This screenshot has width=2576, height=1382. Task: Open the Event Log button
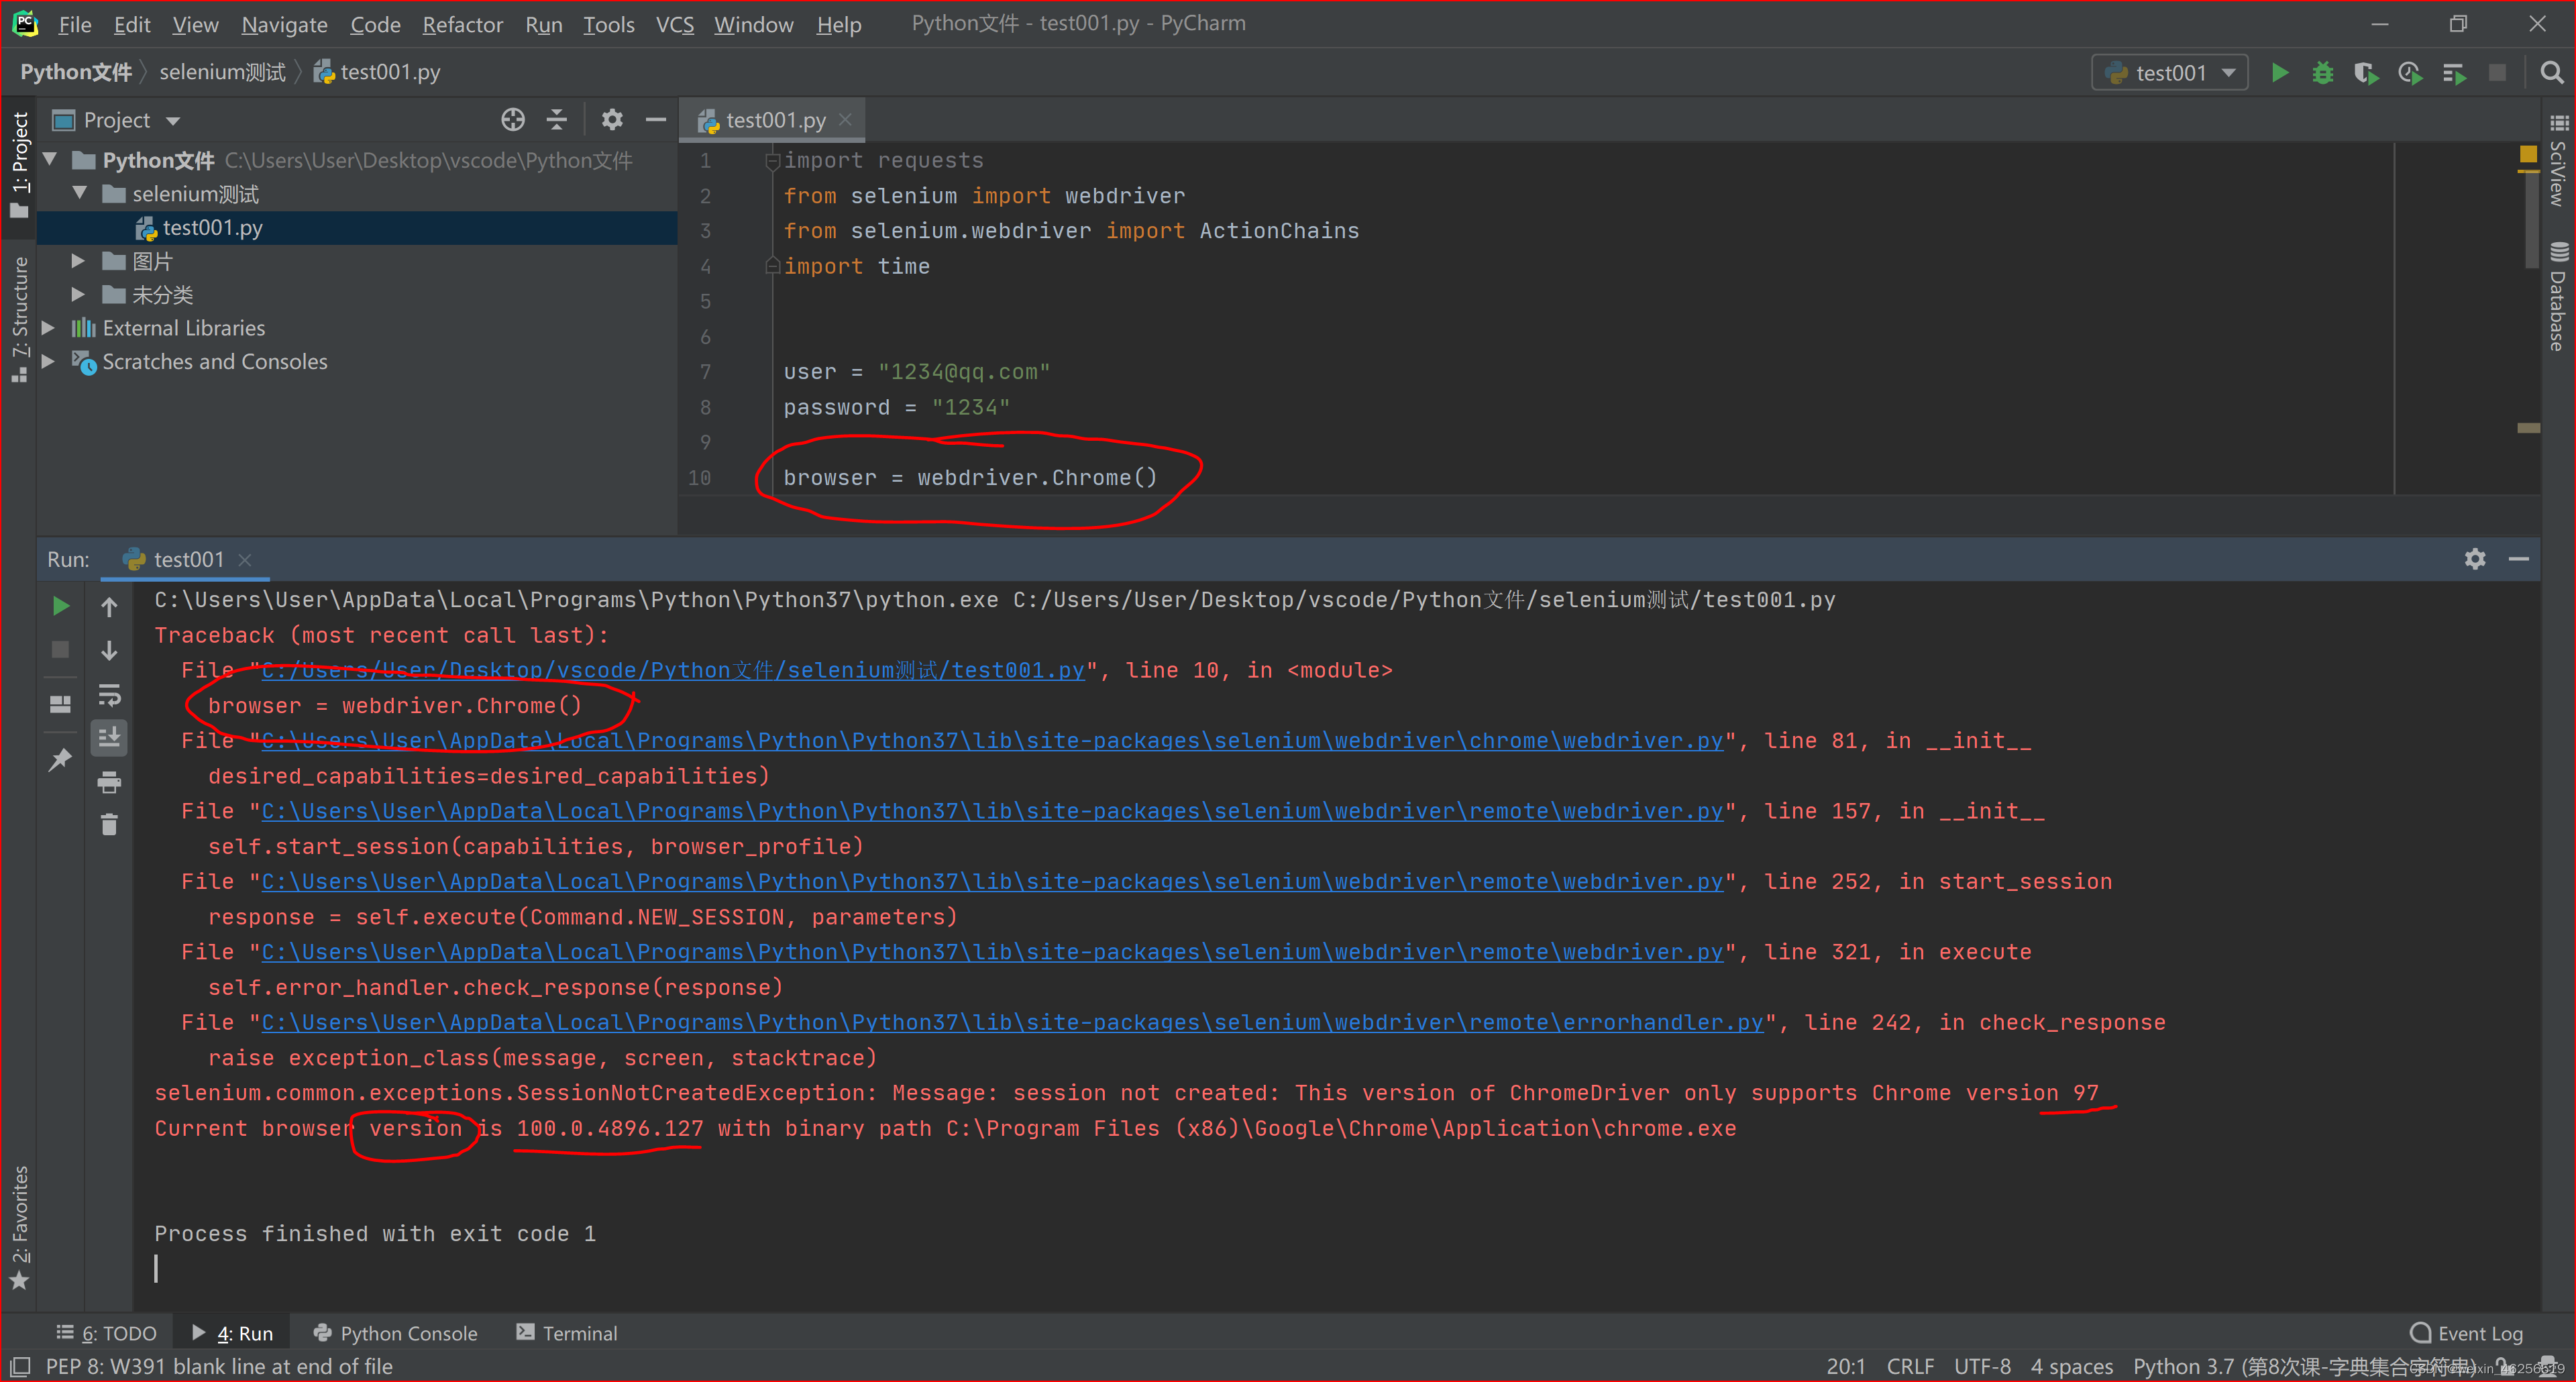(2467, 1333)
